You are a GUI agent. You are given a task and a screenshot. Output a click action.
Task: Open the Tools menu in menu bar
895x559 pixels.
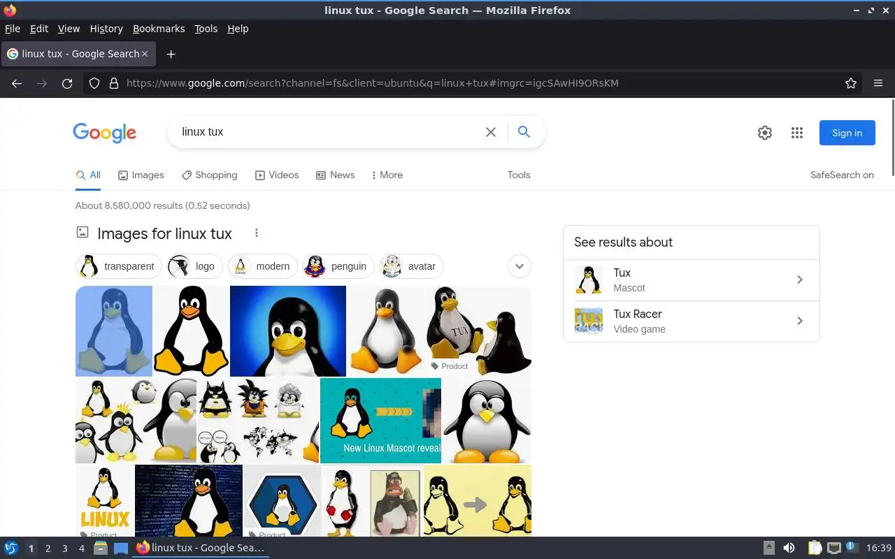[206, 29]
